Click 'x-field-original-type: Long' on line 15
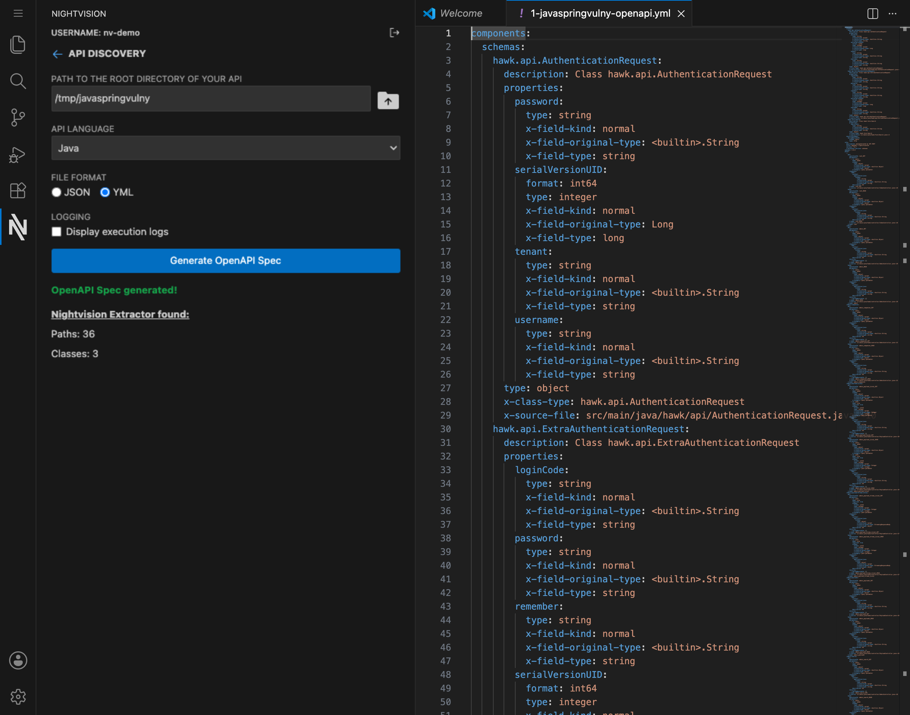910x715 pixels. click(x=599, y=224)
